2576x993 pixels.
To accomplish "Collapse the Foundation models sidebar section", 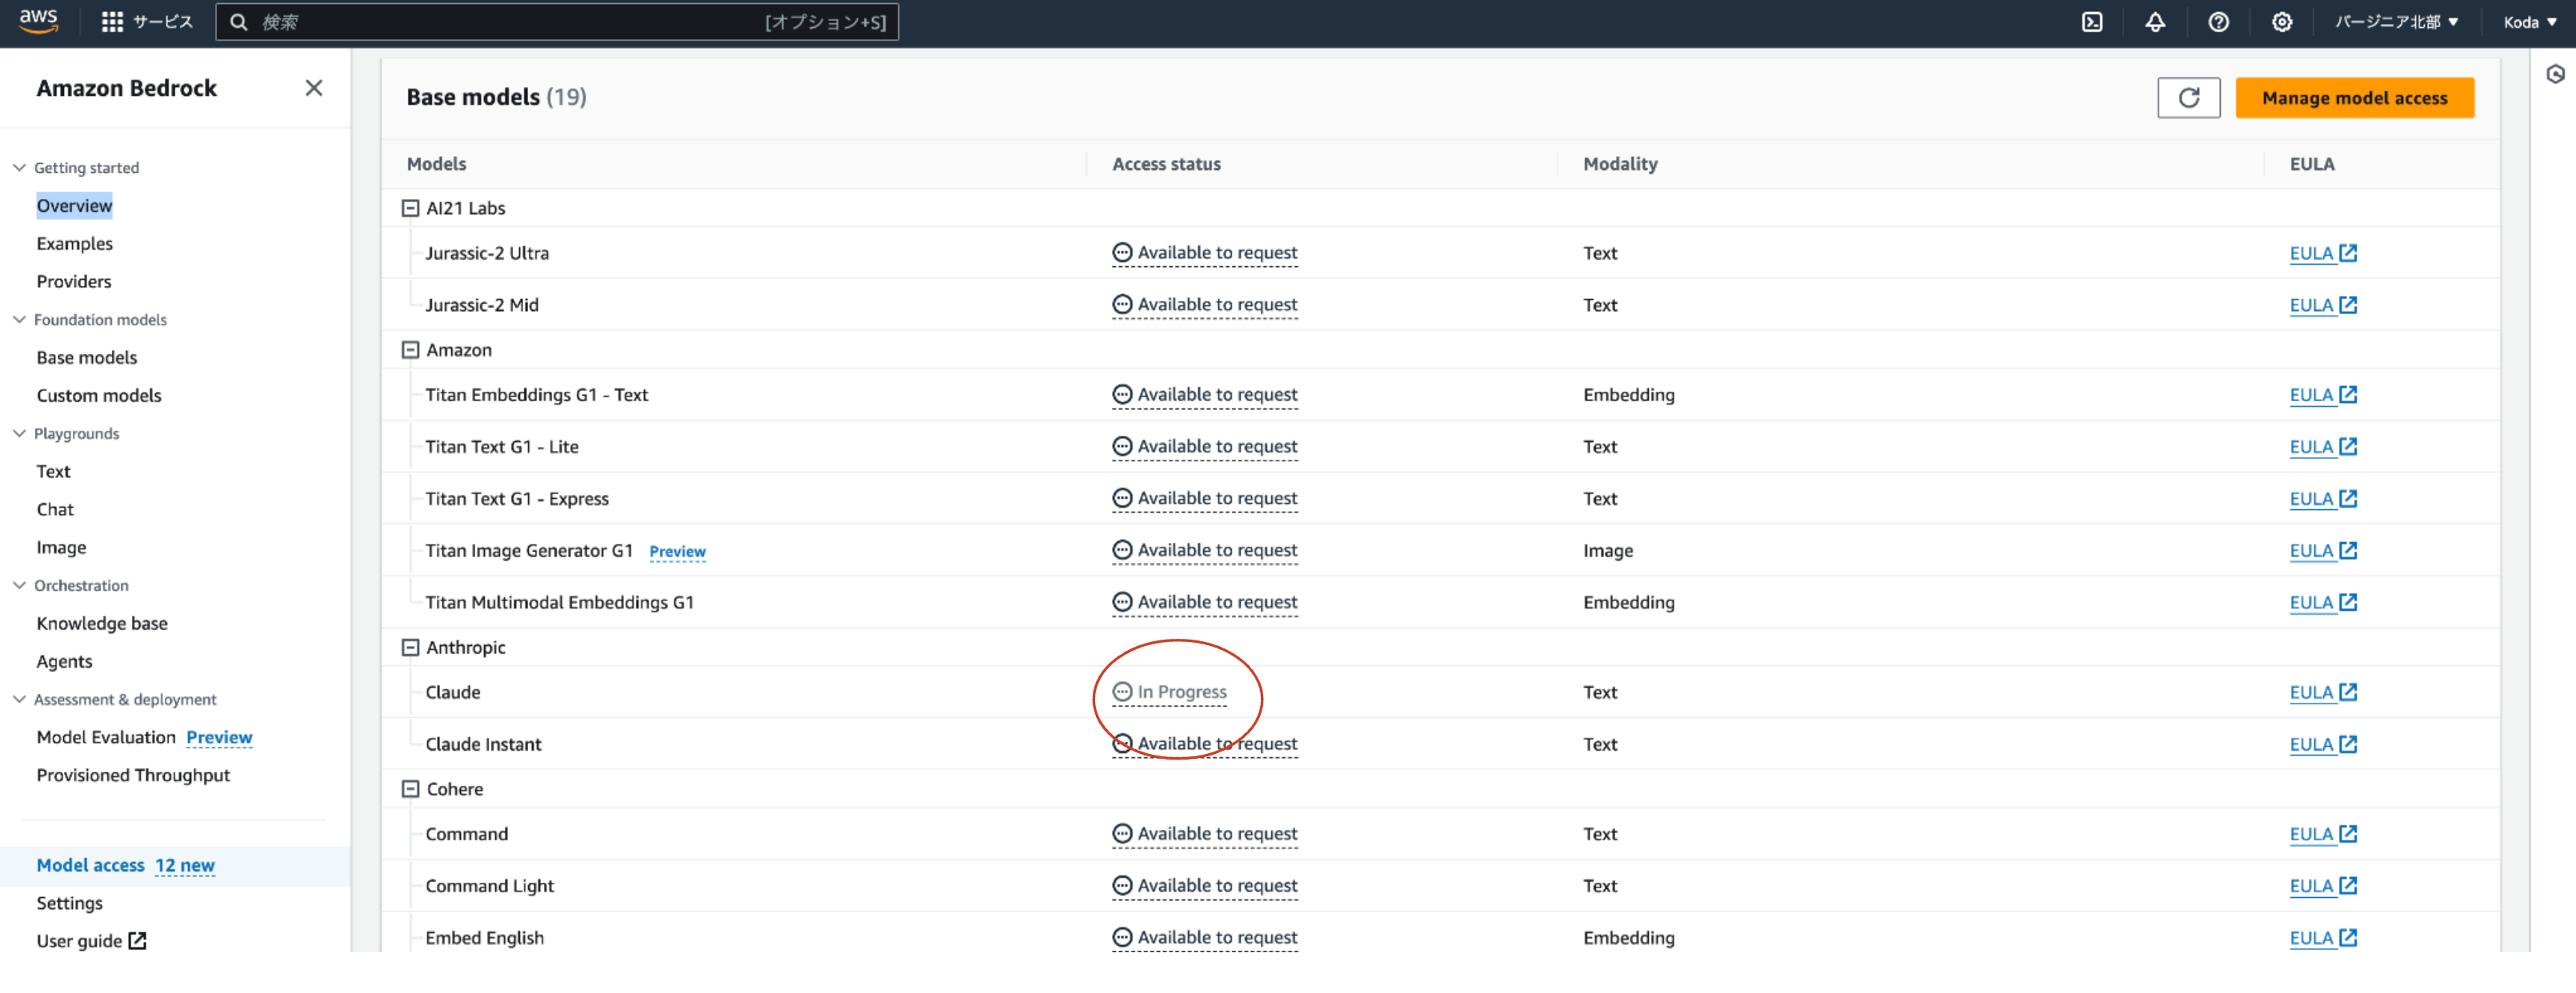I will (x=19, y=320).
